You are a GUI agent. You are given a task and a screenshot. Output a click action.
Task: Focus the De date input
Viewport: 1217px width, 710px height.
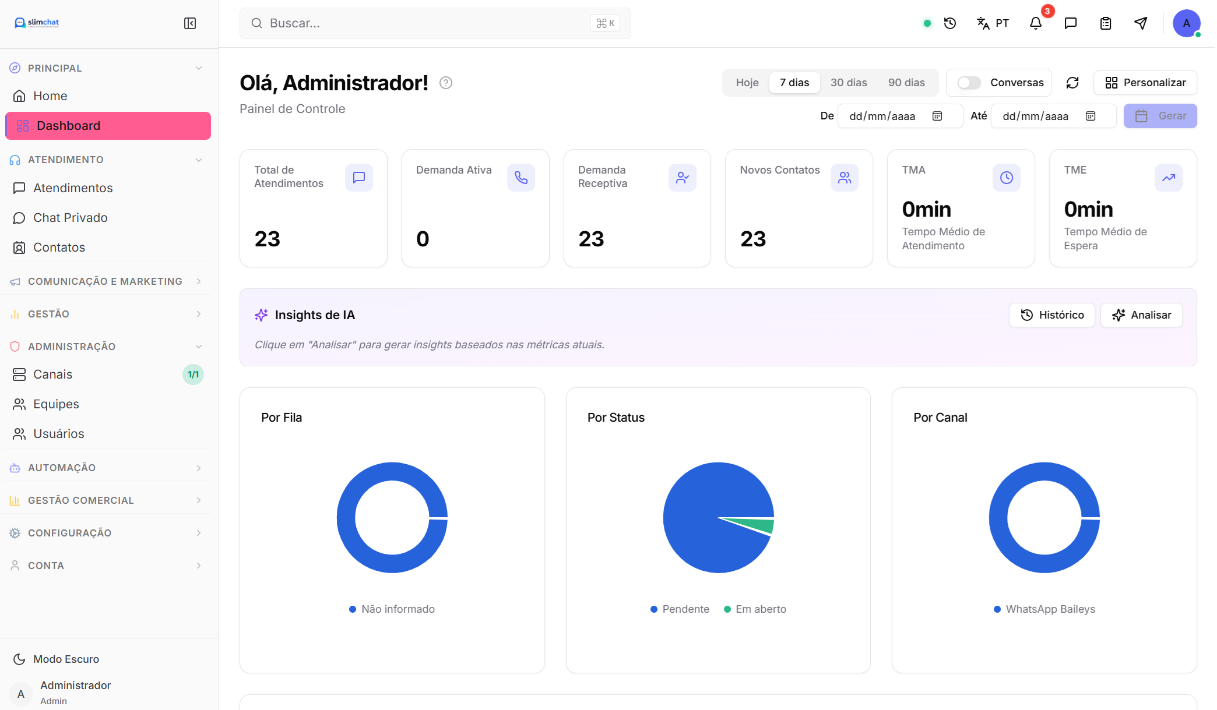pos(900,116)
